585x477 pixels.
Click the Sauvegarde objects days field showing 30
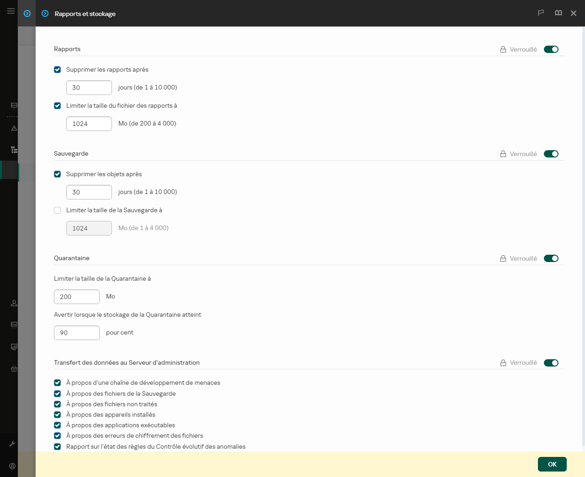tap(89, 192)
